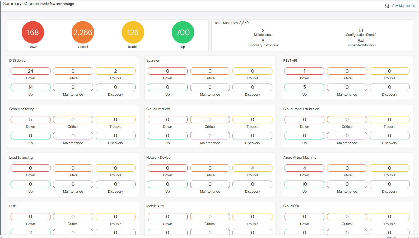419x238 pixels.
Task: Open the 51 Configuration Error(s) count
Action: pyautogui.click(x=361, y=31)
